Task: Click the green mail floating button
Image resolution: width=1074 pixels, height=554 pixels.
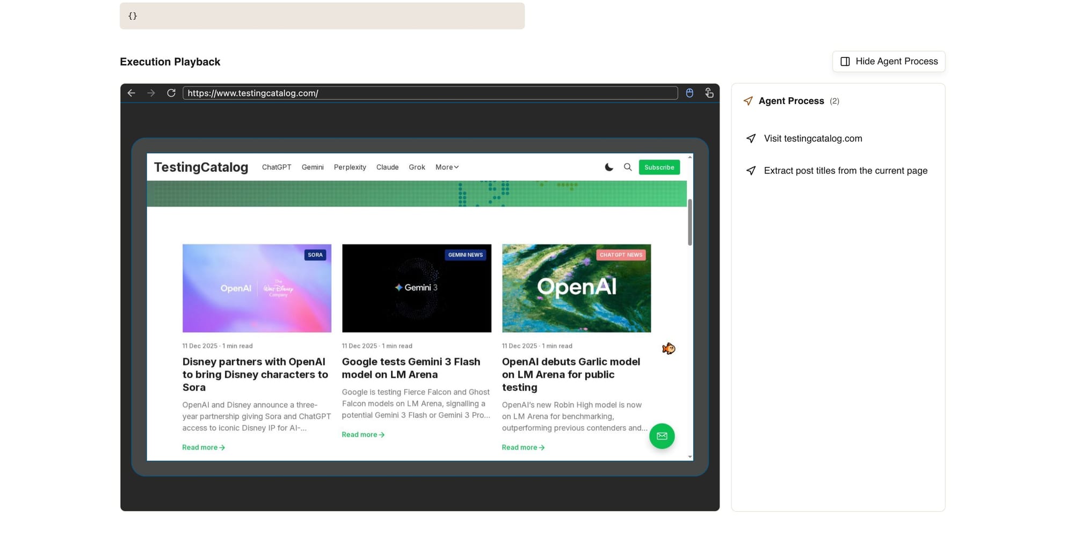Action: (662, 436)
